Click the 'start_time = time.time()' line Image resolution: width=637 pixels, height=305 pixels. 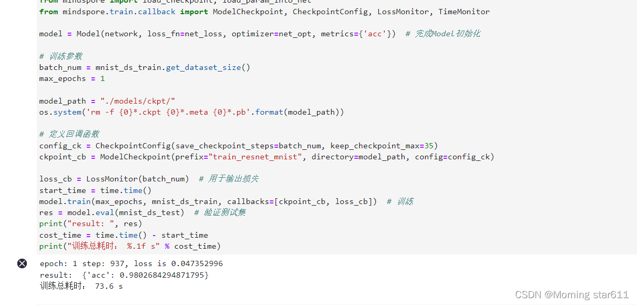[95, 190]
